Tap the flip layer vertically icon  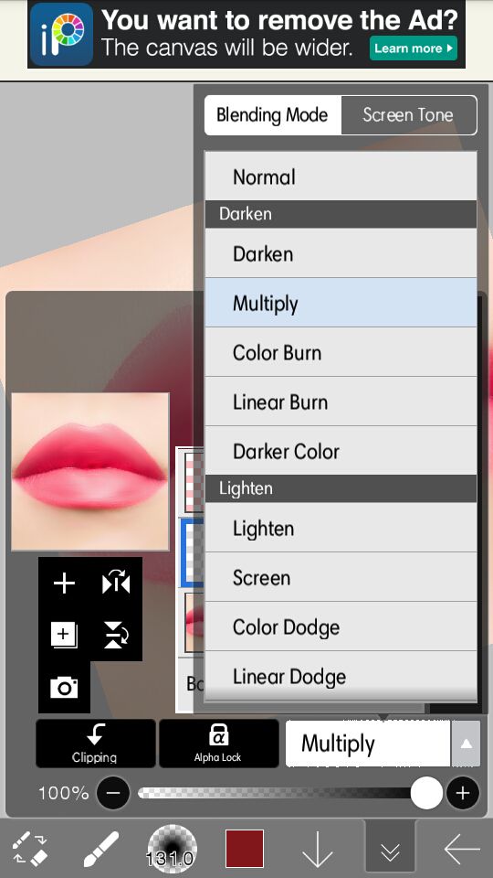point(116,635)
